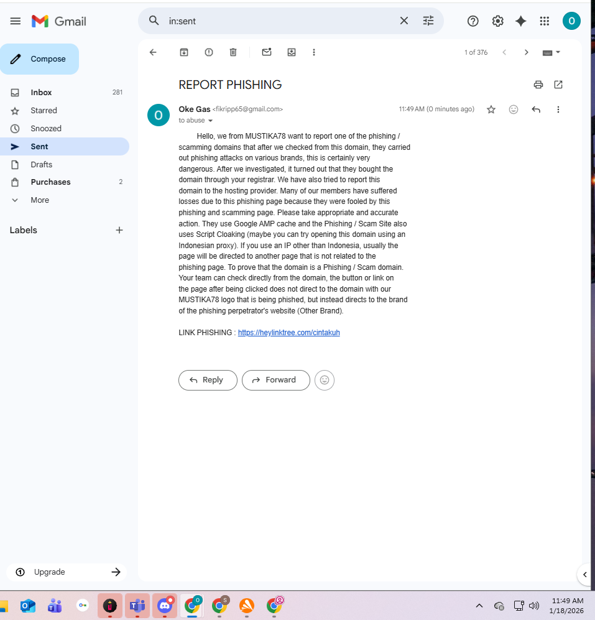Screen dimensions: 595x620
Task: Archive this email
Action: click(184, 52)
